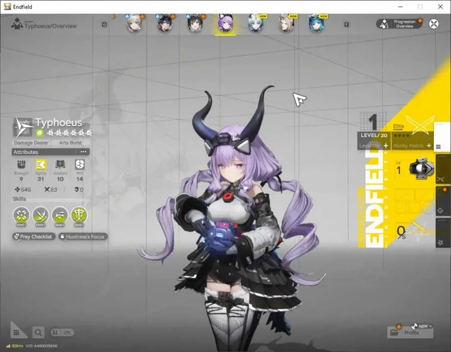Switch to the first operator portrait

(134, 23)
